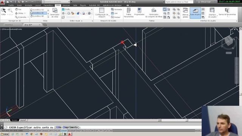
Task: Click the new-tab icon beside file tabs
Action: [x=45, y=25]
